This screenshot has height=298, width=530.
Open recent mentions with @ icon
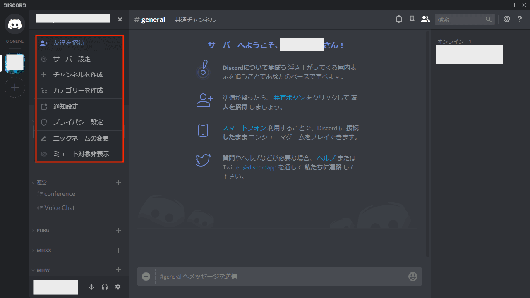point(507,19)
